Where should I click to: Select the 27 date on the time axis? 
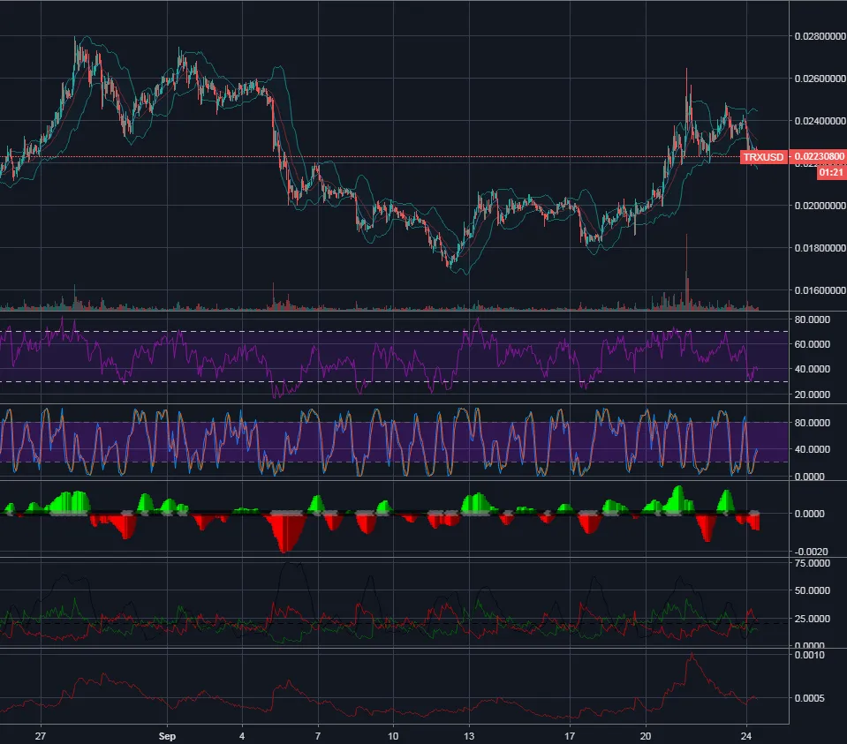(41, 736)
